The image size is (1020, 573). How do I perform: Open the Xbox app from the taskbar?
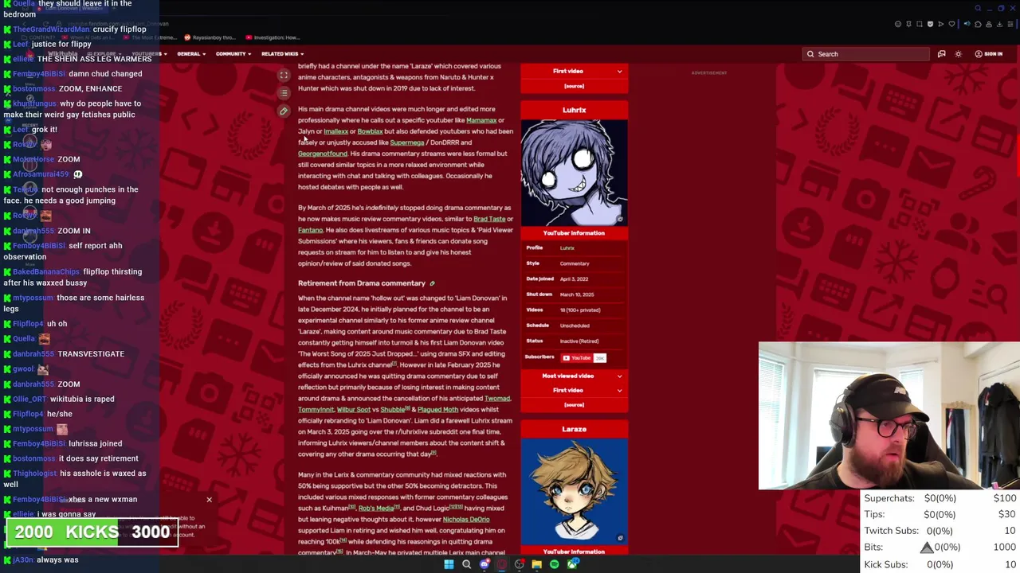tap(572, 564)
